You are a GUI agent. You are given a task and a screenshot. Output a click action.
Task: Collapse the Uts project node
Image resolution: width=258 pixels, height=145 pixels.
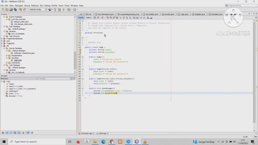point(2,46)
